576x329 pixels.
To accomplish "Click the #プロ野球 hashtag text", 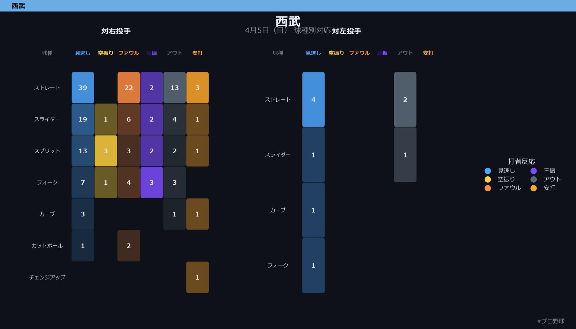I will coord(551,321).
